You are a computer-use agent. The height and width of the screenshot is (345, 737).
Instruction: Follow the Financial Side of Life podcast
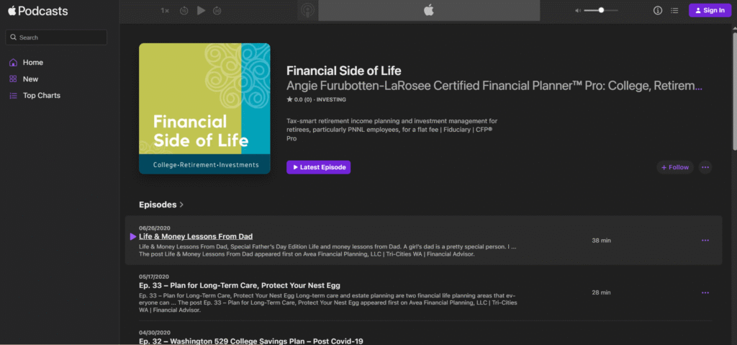674,167
